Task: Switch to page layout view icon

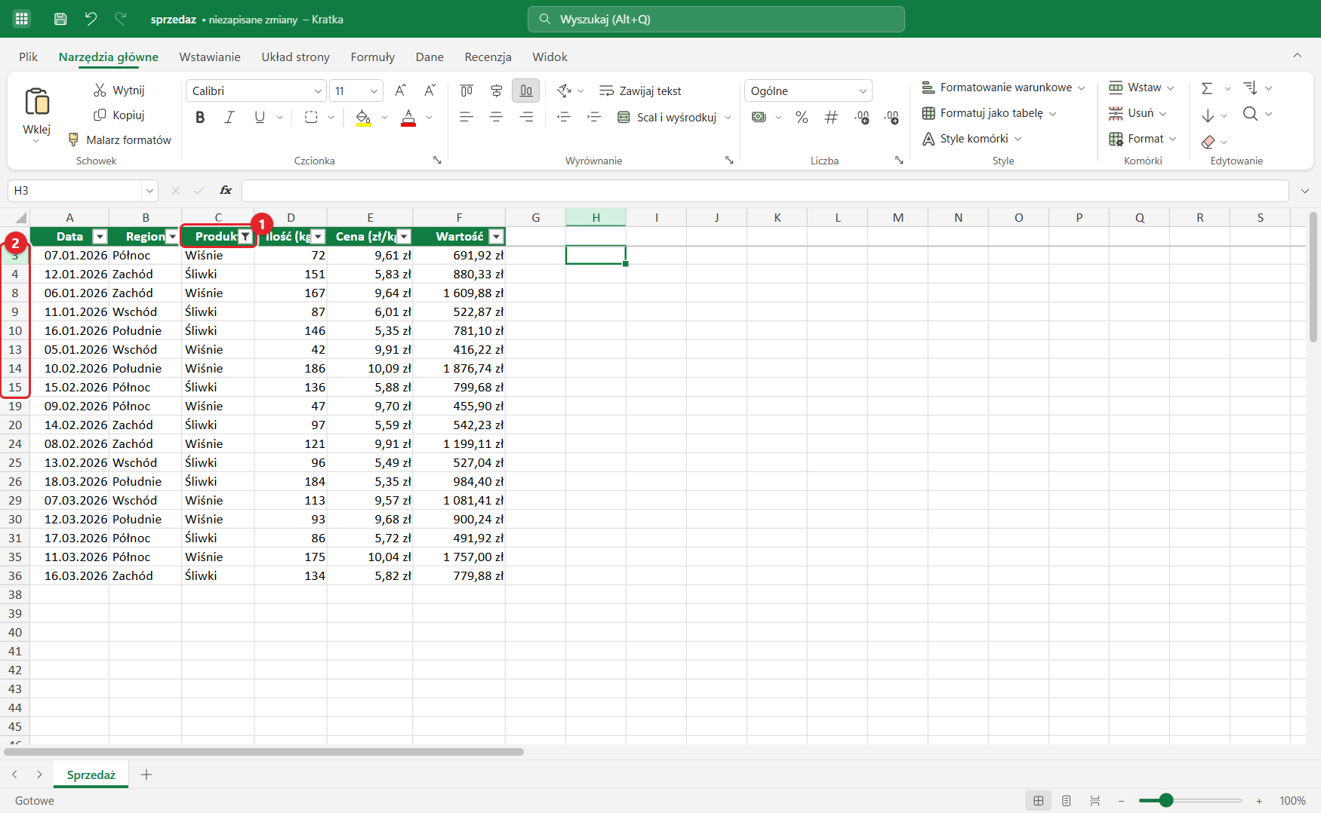Action: tap(1067, 800)
